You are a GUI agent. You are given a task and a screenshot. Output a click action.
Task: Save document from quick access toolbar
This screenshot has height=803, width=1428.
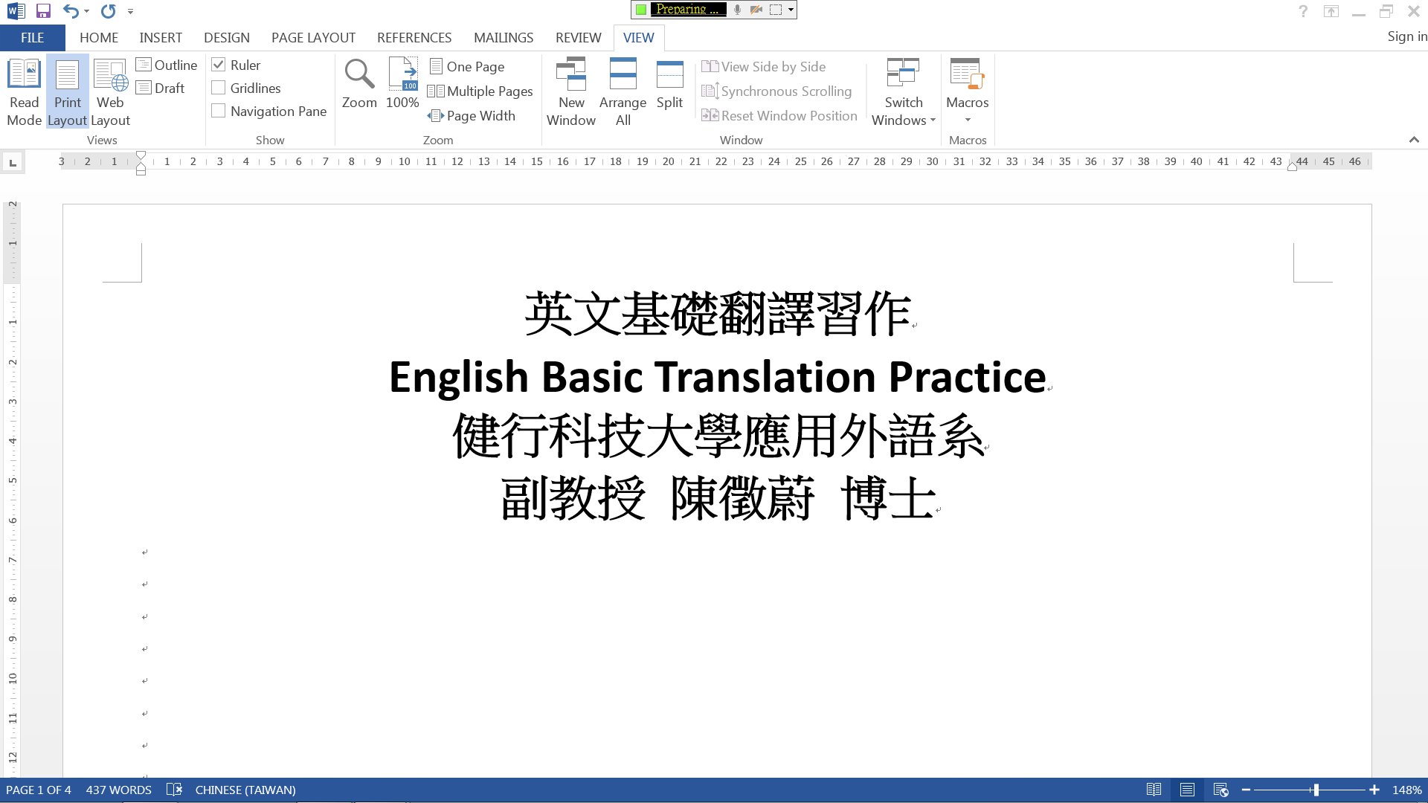tap(43, 11)
